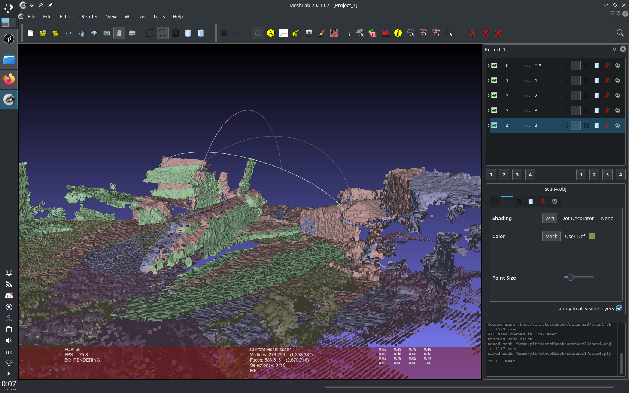Click the Point Size slider handle
This screenshot has height=393, width=629.
pos(570,277)
